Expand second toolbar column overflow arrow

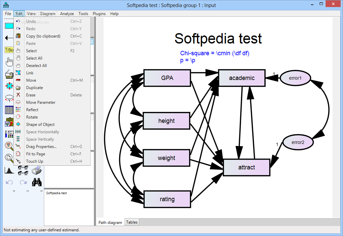point(27,191)
